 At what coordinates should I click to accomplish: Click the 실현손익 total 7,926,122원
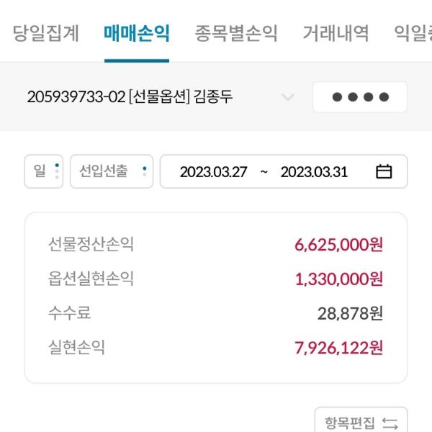(338, 348)
